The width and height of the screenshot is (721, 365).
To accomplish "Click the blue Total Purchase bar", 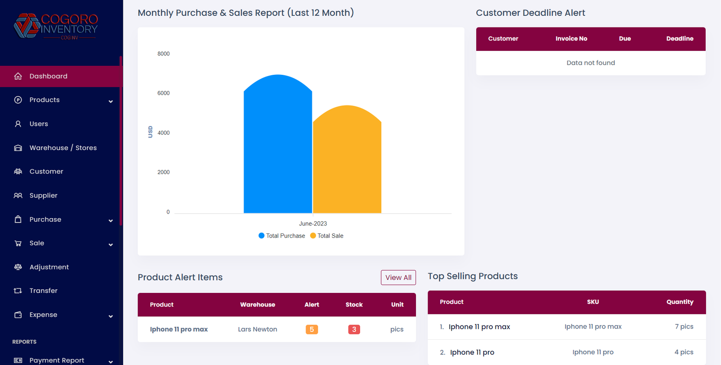I will click(x=278, y=149).
